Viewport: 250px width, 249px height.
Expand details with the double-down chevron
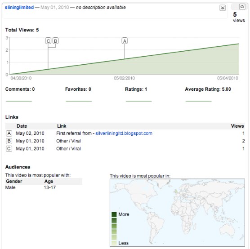[x=223, y=8]
